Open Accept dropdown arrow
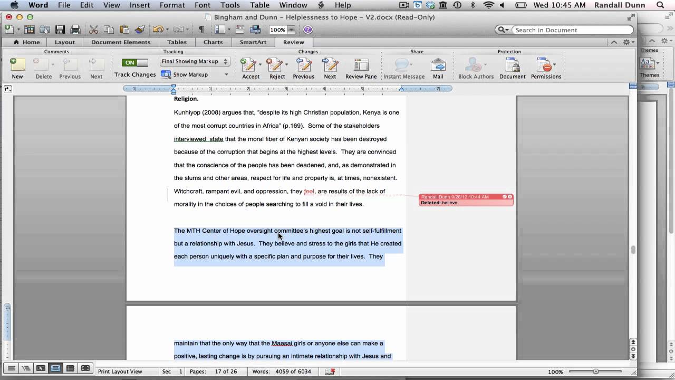Image resolution: width=675 pixels, height=380 pixels. (x=260, y=64)
